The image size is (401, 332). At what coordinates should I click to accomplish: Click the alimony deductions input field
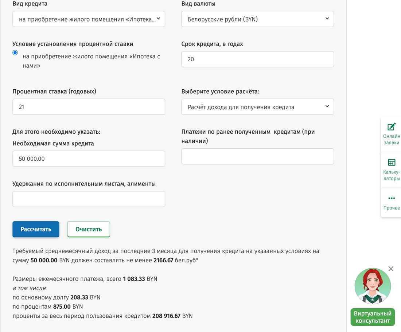pos(89,199)
